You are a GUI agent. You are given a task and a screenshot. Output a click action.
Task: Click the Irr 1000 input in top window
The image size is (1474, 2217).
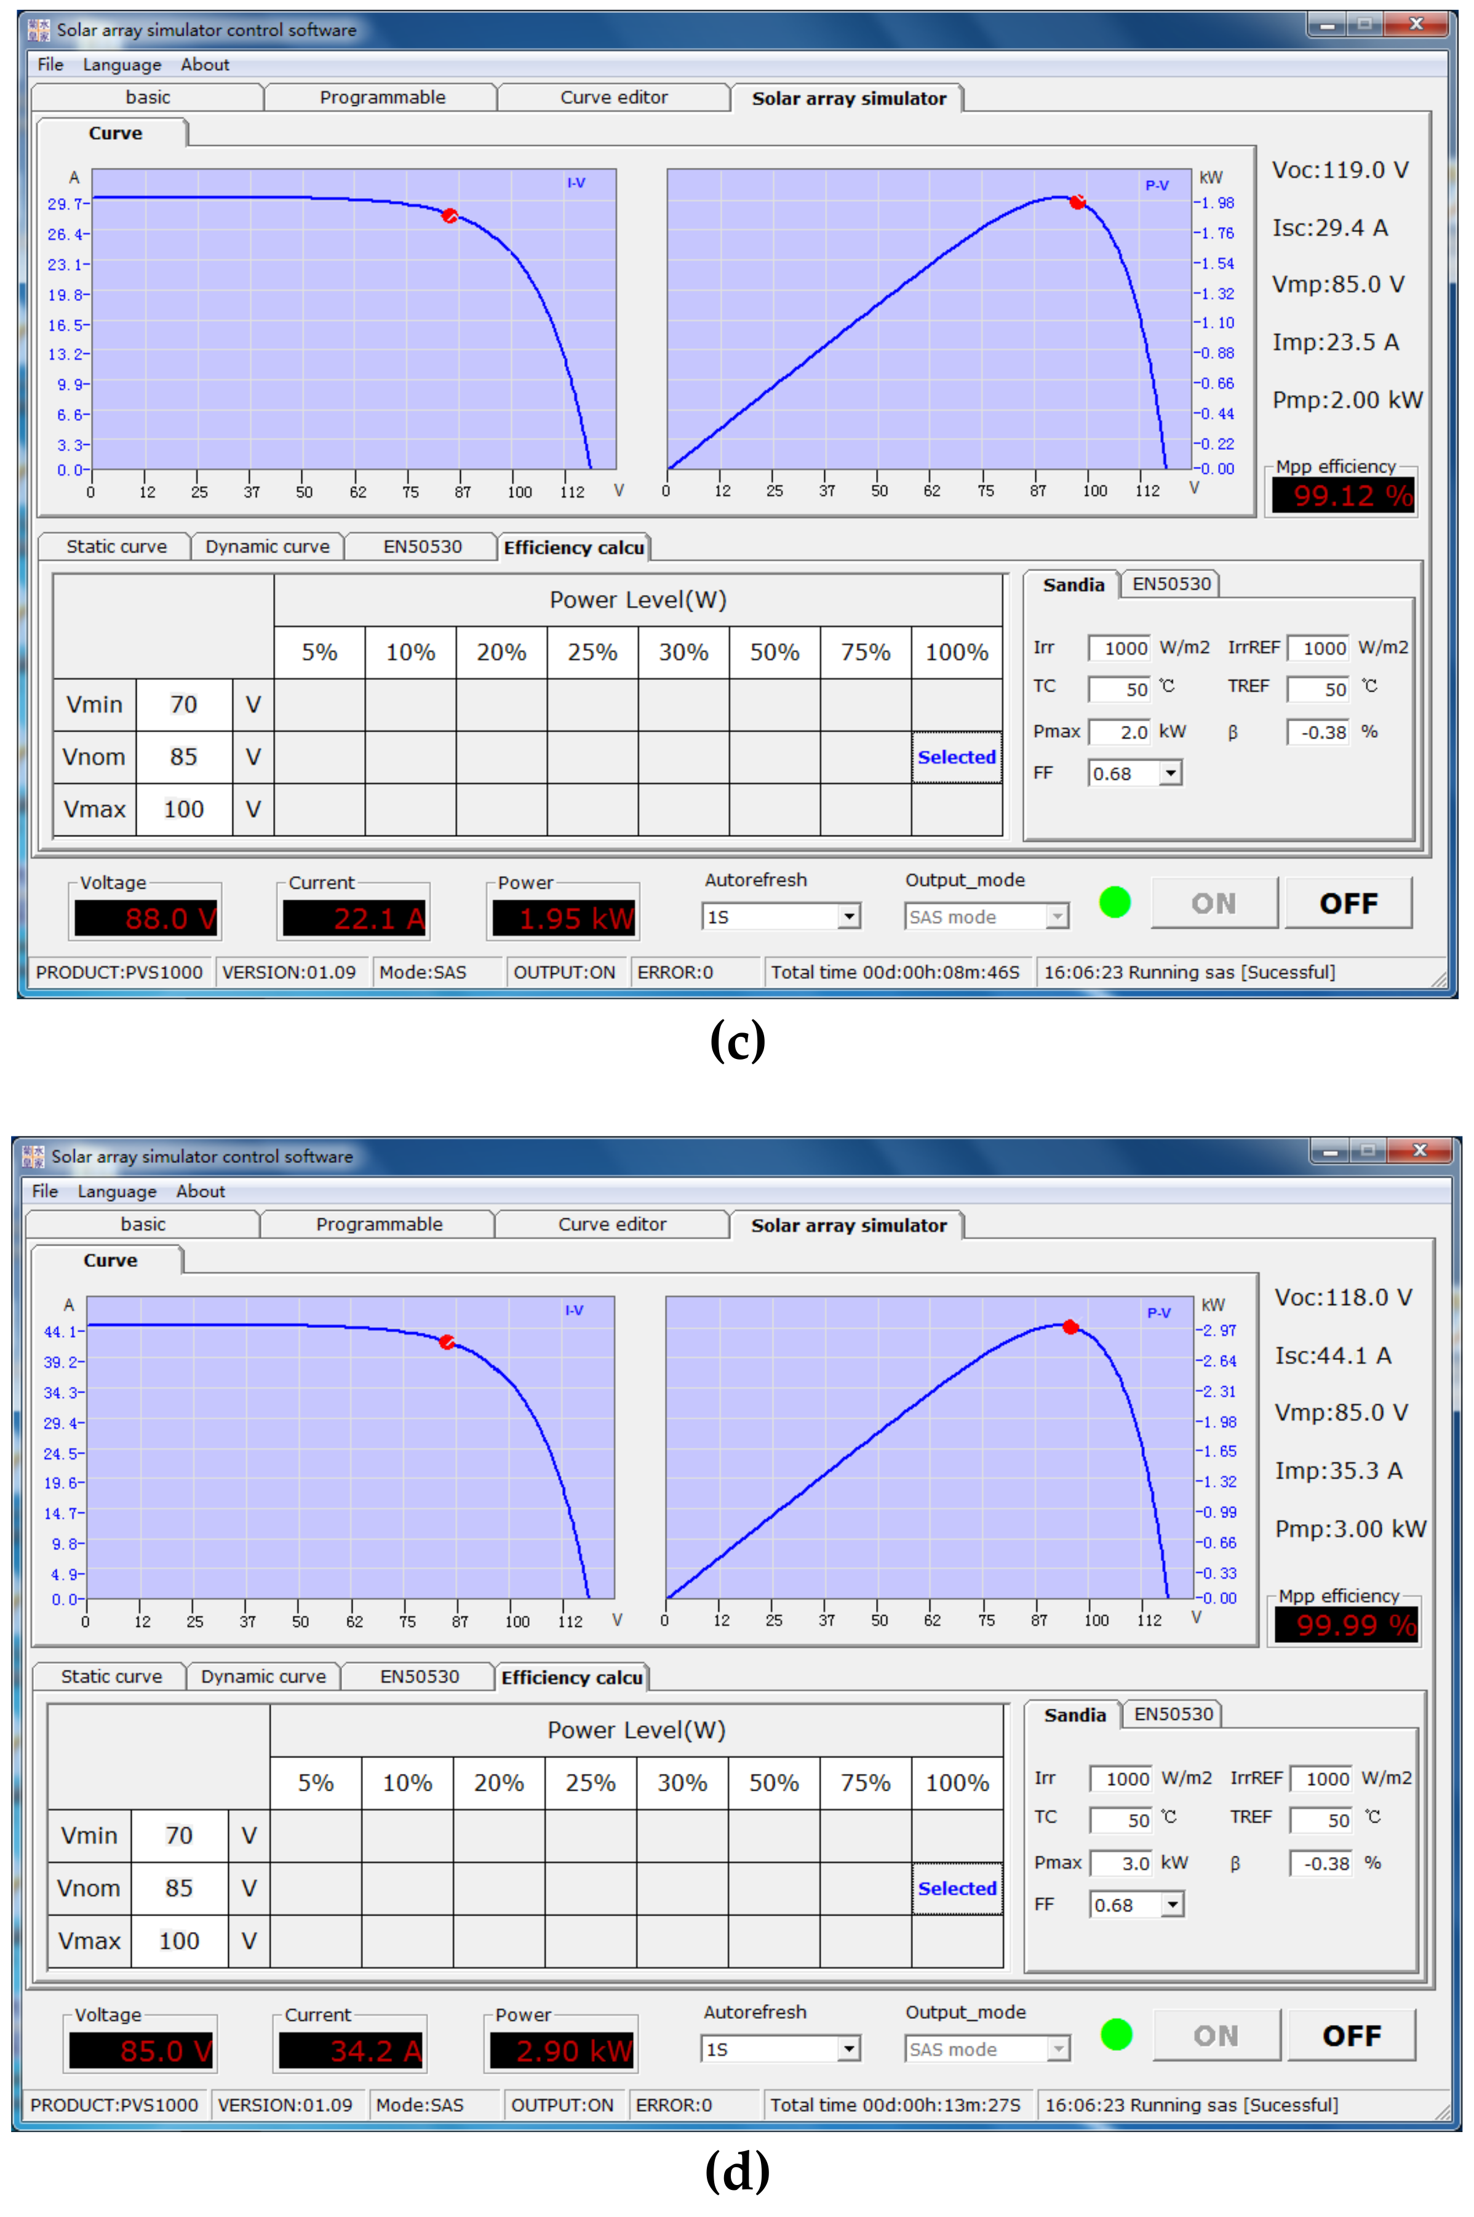pos(1118,648)
